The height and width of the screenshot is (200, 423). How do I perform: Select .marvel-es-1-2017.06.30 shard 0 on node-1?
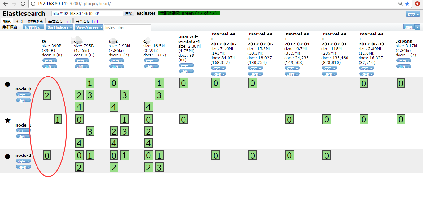coord(364,119)
